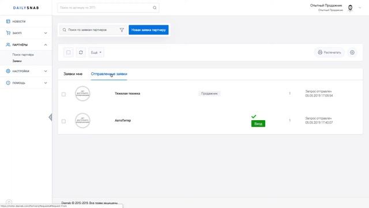This screenshot has width=369, height=208.
Task: Switch to the Заявки мне tab
Action: (x=73, y=74)
